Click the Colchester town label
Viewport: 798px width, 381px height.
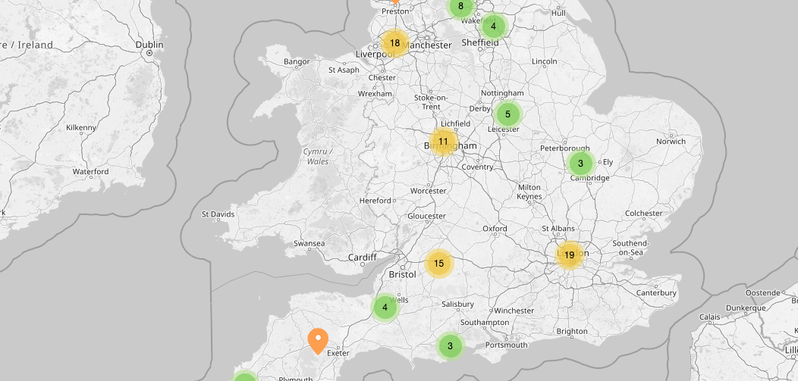pos(643,214)
